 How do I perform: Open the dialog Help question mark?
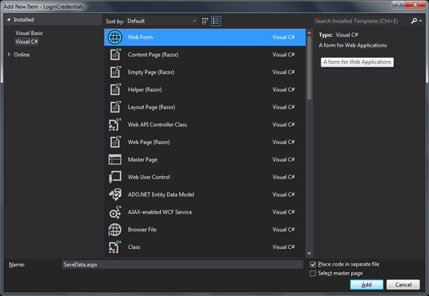[399, 4]
